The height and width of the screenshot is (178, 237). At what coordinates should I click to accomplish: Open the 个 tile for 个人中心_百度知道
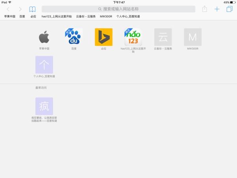tap(44, 65)
